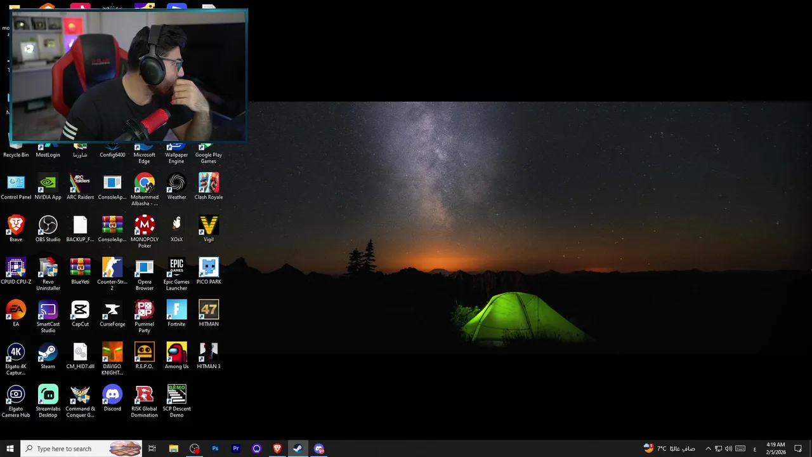Screen dimensions: 812x457
Task: Select the XOsX desktop shortcut
Action: coord(176,229)
